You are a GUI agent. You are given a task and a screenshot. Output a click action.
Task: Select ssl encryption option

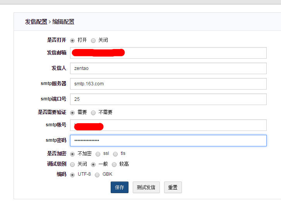click(98, 154)
